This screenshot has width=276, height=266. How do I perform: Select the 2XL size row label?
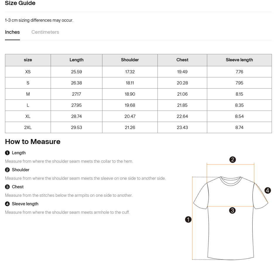tap(28, 128)
